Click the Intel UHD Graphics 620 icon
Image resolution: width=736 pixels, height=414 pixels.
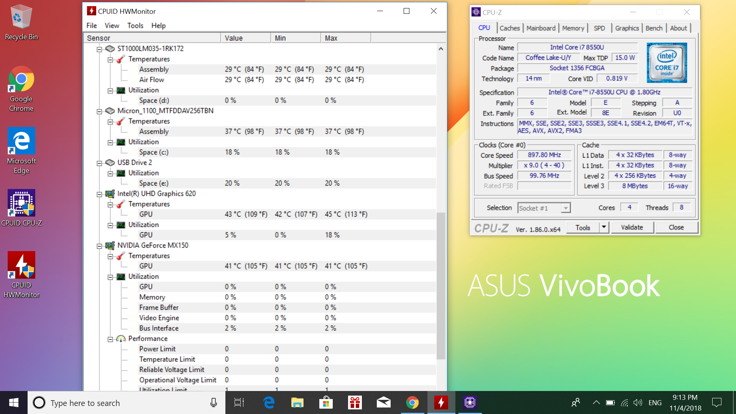tap(110, 194)
